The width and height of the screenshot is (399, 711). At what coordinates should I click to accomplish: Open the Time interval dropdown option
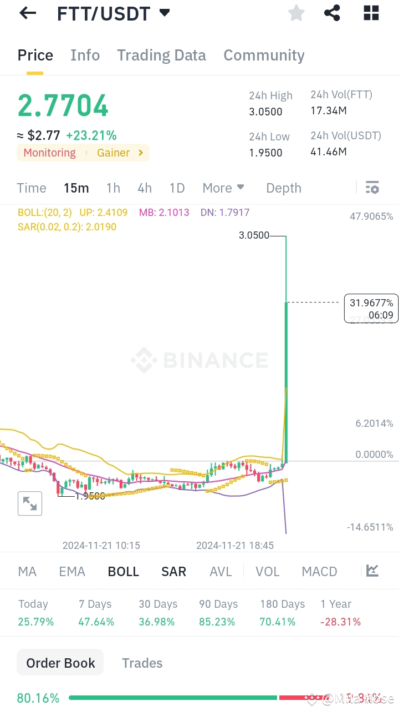31,188
